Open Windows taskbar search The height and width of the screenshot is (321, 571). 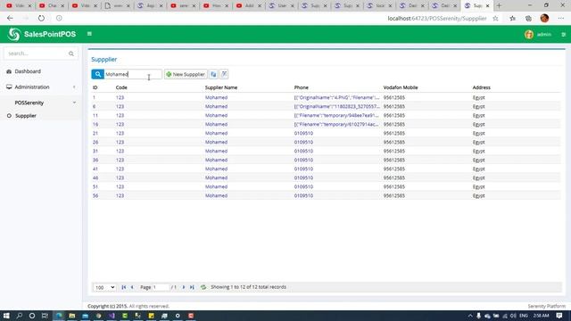tap(20, 316)
